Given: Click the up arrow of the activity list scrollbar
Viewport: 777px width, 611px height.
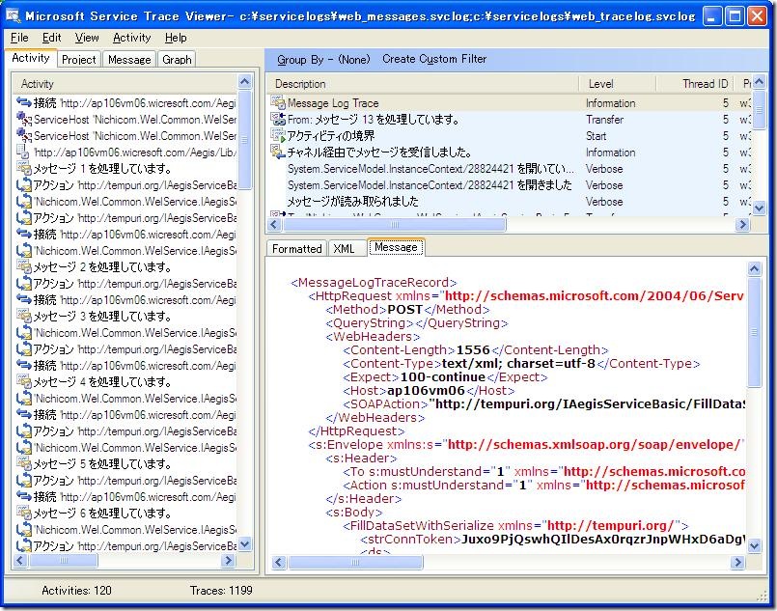Looking at the screenshot, I should tap(245, 82).
